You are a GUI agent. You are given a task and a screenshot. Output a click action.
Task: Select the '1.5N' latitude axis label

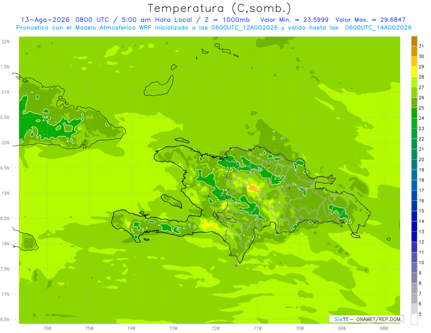[x=5, y=67]
